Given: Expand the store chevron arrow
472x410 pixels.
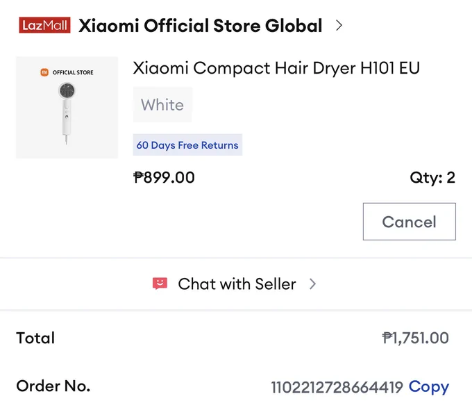Looking at the screenshot, I should click(x=339, y=25).
